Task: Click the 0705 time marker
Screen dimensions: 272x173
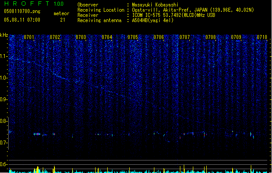Action: pyautogui.click(x=133, y=37)
